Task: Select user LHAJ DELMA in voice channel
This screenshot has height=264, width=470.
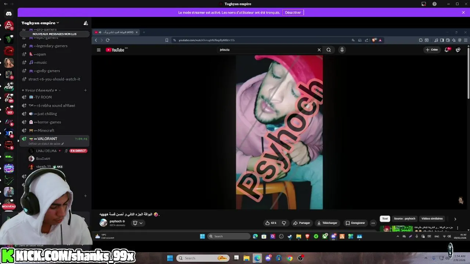Action: (46, 151)
